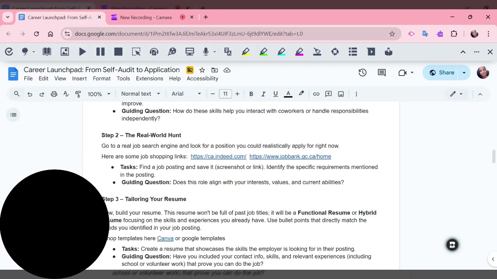Start text-to-speech with the Play button
This screenshot has height=279, width=497.
[x=83, y=52]
